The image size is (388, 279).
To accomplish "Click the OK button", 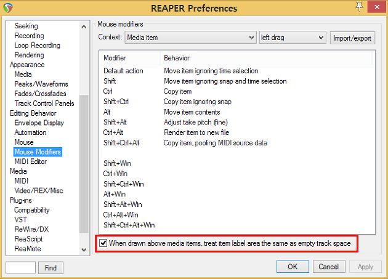I will (x=293, y=267).
